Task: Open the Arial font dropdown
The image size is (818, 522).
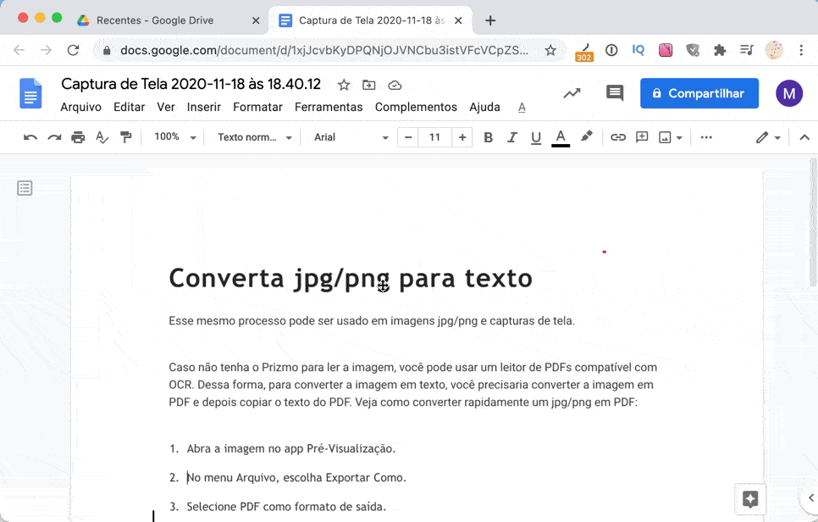Action: point(351,137)
